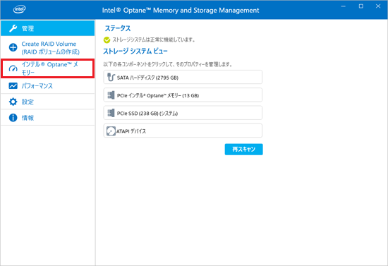The height and width of the screenshot is (266, 388).
Task: Click the SATA hard disk cable icon
Action: pos(111,77)
